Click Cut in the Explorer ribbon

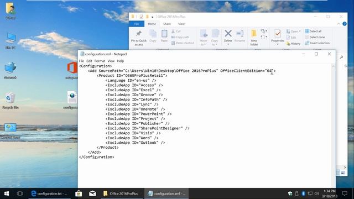pyautogui.click(x=176, y=32)
